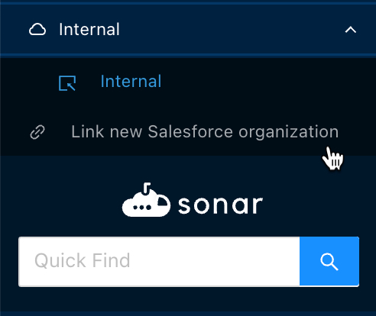Click the chain link icon

pos(37,132)
